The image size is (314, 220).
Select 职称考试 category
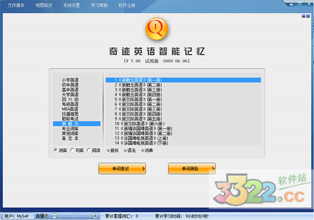[x=70, y=119]
